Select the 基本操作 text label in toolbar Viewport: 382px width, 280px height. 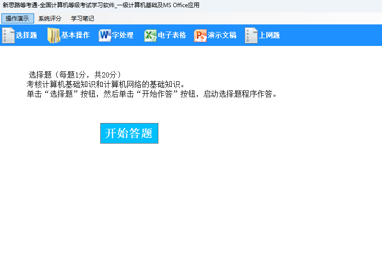[75, 35]
